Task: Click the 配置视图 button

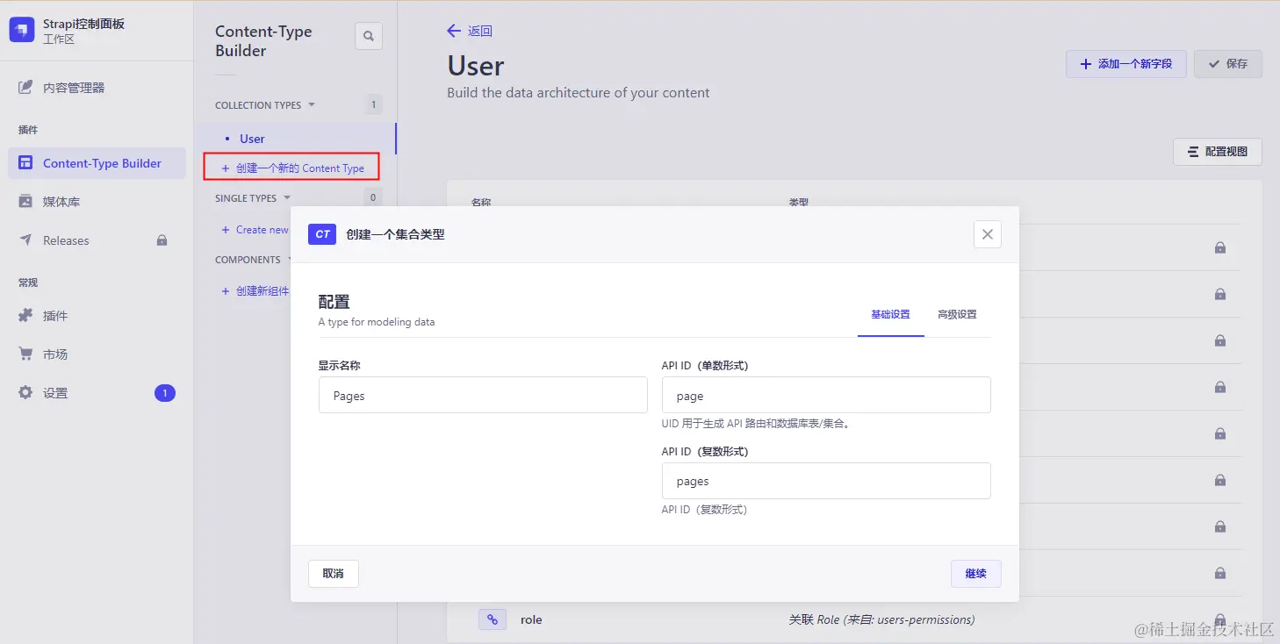Action: point(1218,152)
